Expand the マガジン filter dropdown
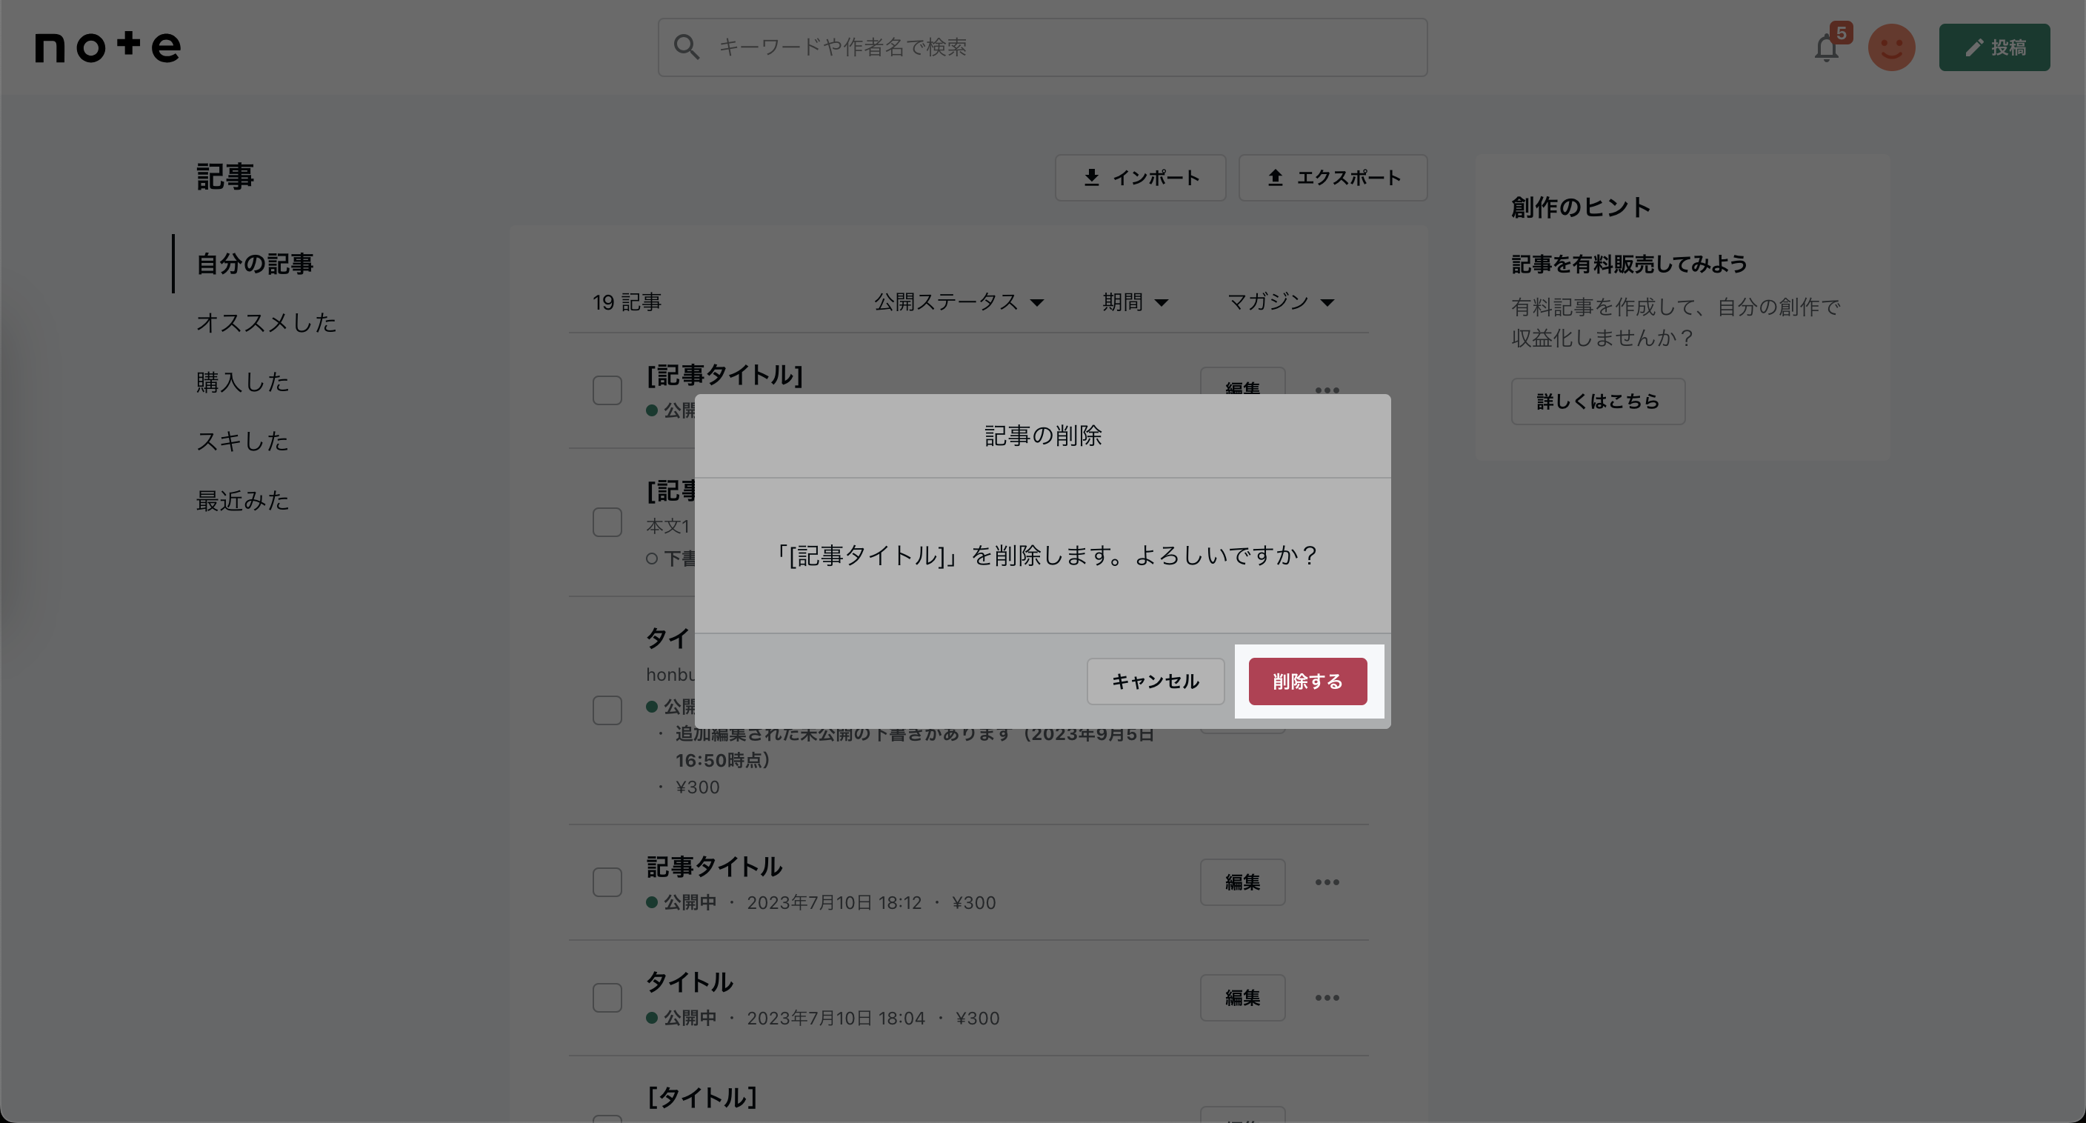The height and width of the screenshot is (1123, 2086). [1281, 302]
